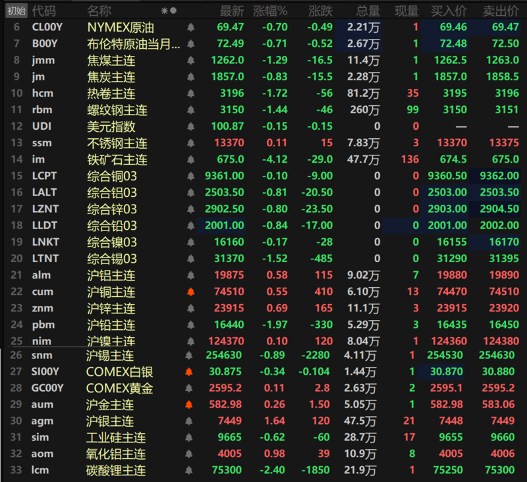Click the LTNT code cell
This screenshot has height=482, width=527.
click(45, 258)
